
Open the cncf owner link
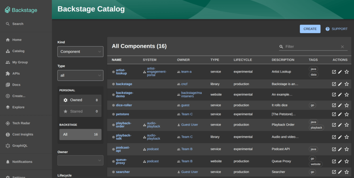184,84
